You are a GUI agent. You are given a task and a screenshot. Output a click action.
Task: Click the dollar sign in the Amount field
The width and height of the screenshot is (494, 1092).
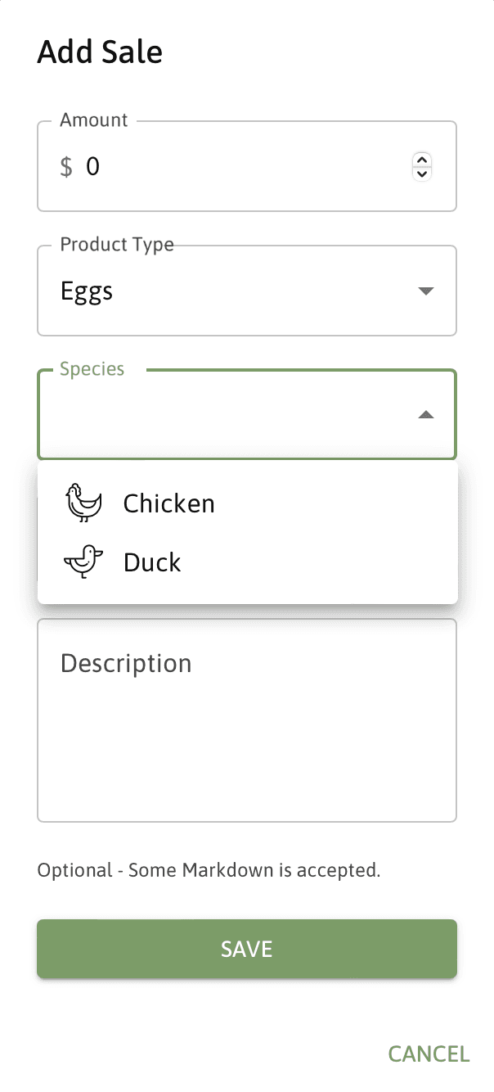point(66,167)
